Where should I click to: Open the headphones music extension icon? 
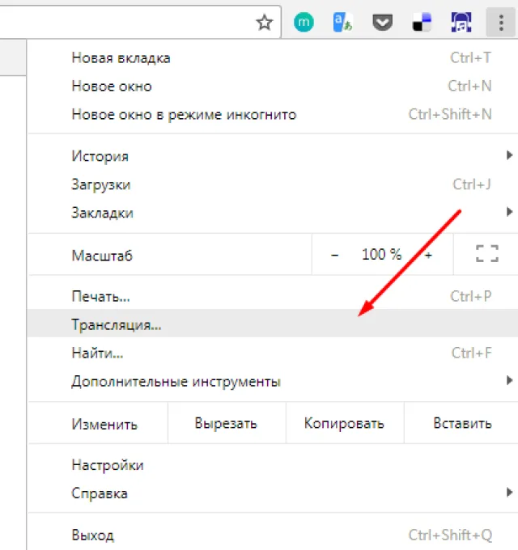pos(461,23)
